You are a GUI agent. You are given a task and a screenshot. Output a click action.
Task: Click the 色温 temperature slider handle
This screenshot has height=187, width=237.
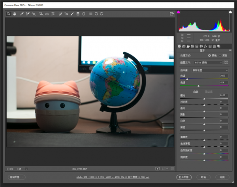pos(187,79)
